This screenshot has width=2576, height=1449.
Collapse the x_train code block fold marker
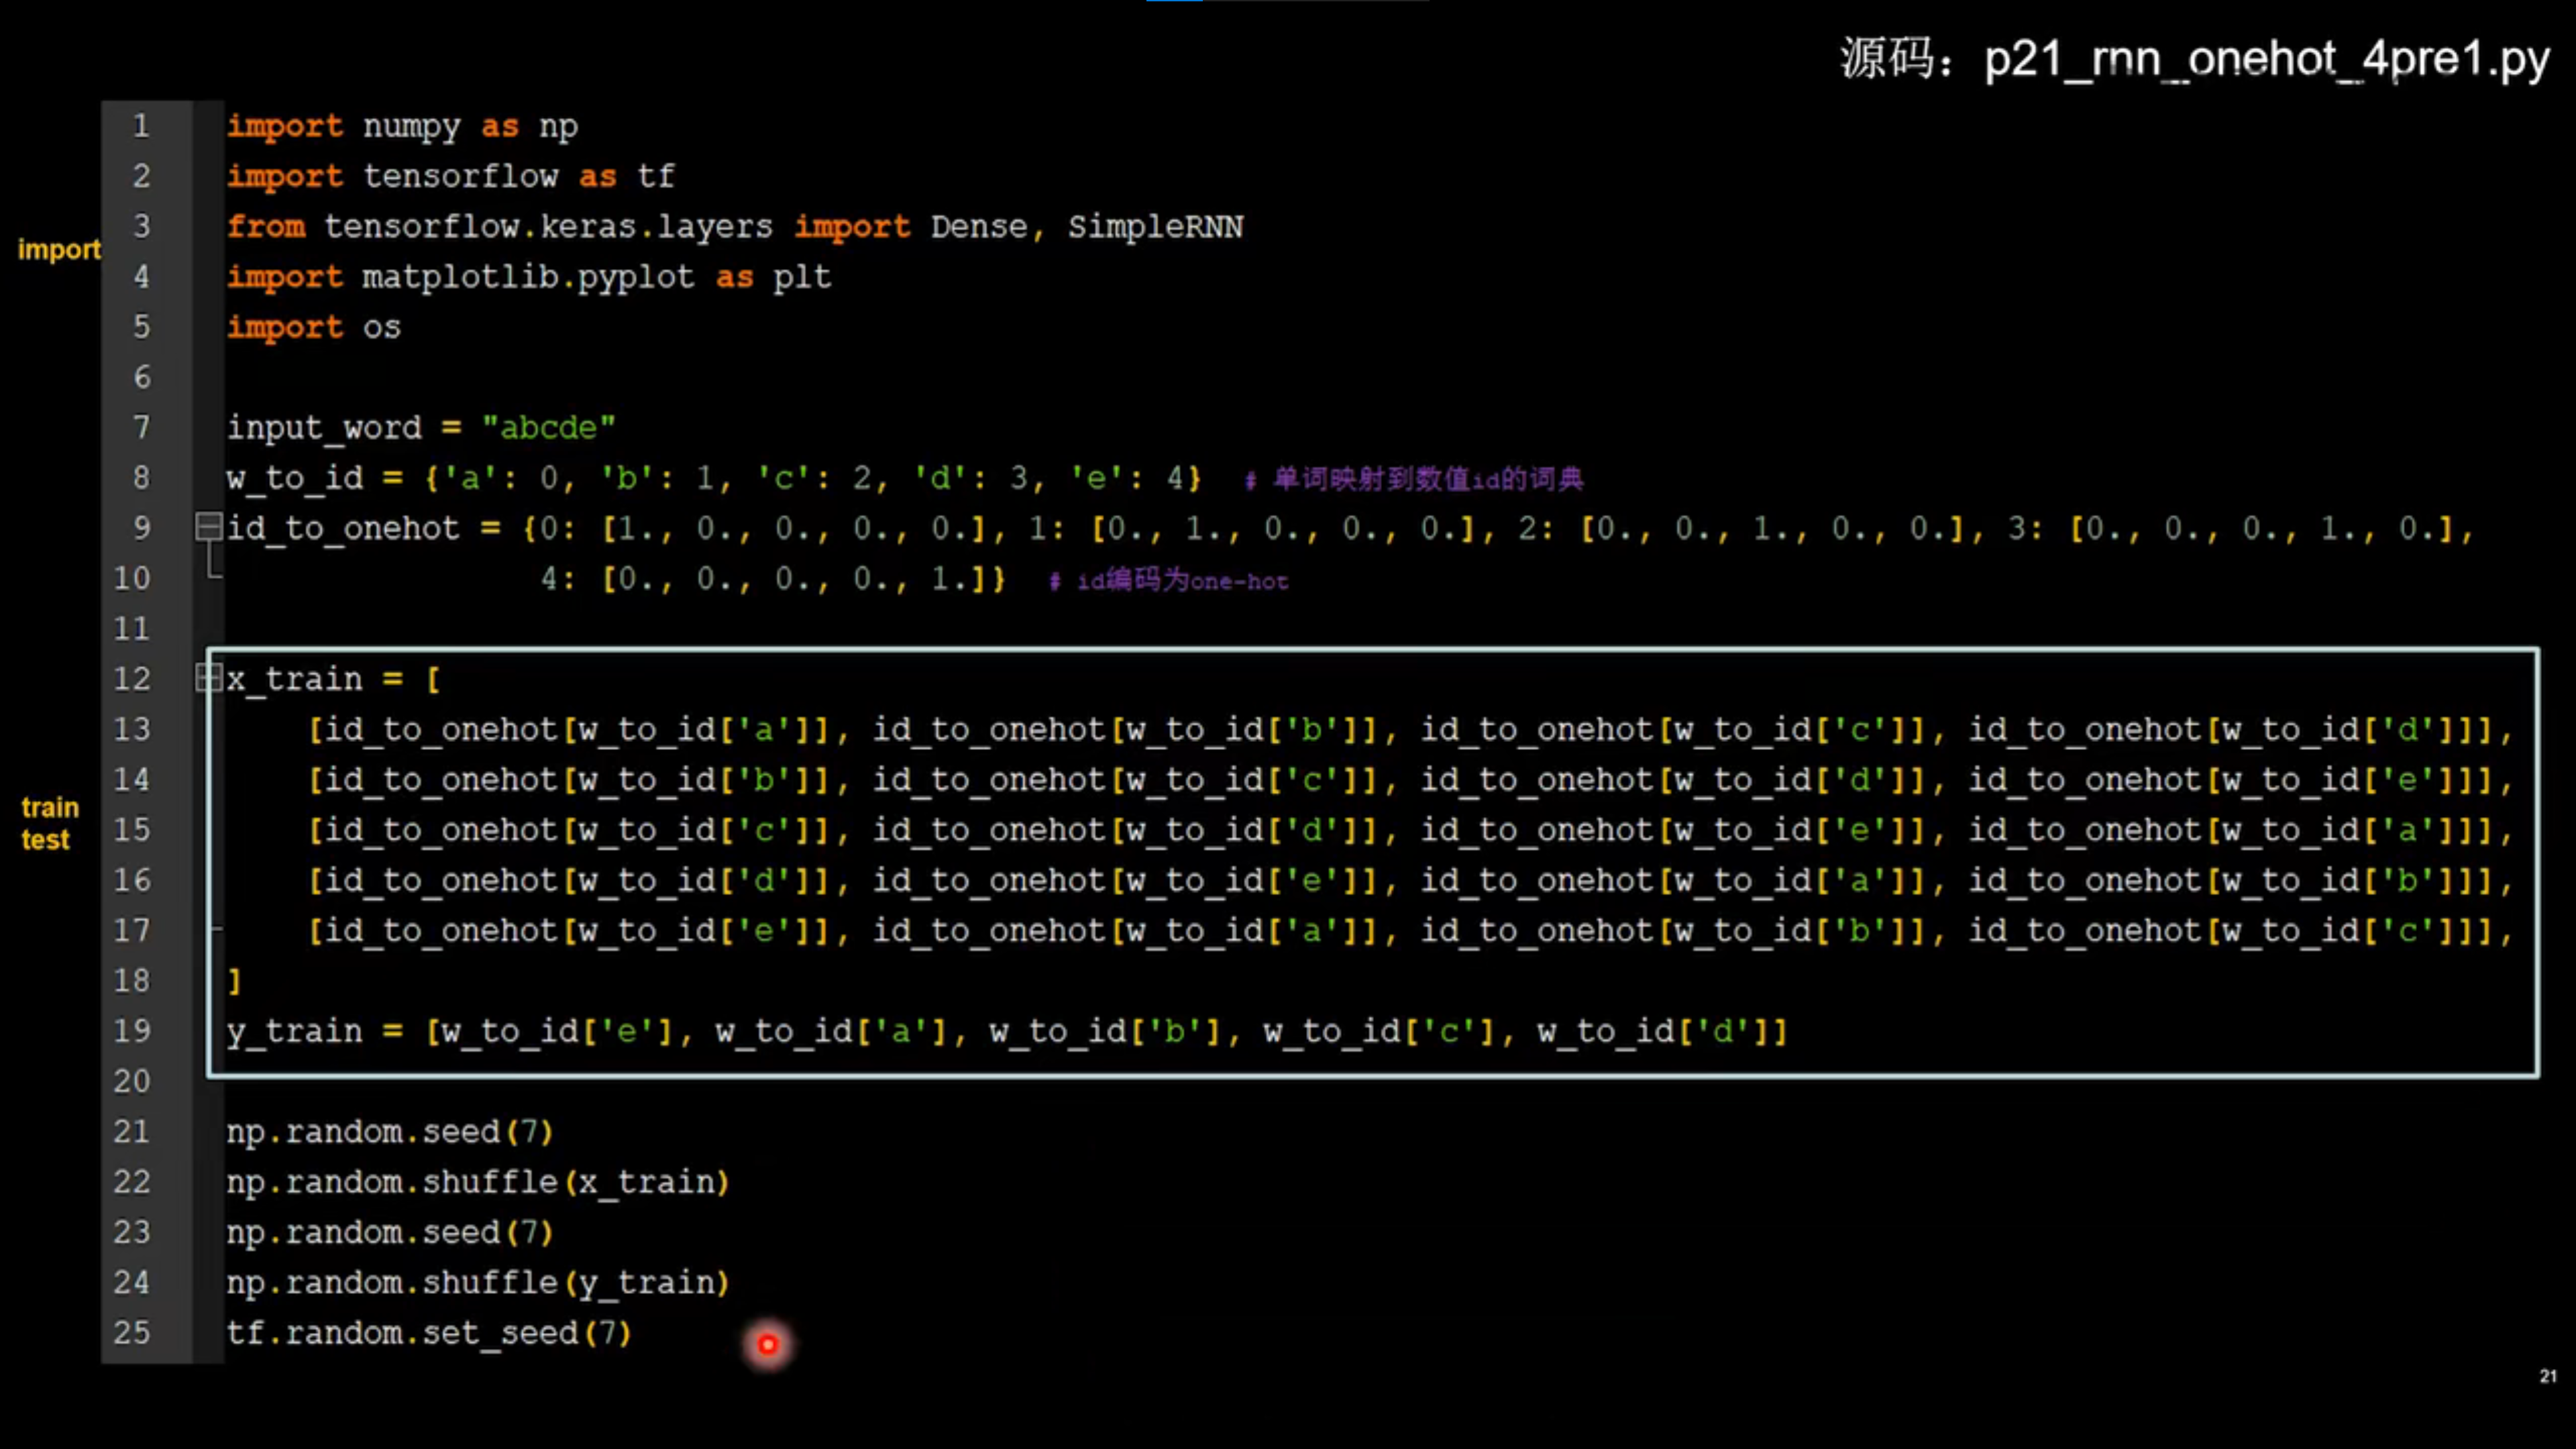coord(209,678)
